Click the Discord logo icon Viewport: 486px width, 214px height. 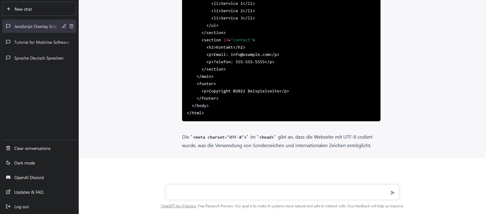point(8,178)
